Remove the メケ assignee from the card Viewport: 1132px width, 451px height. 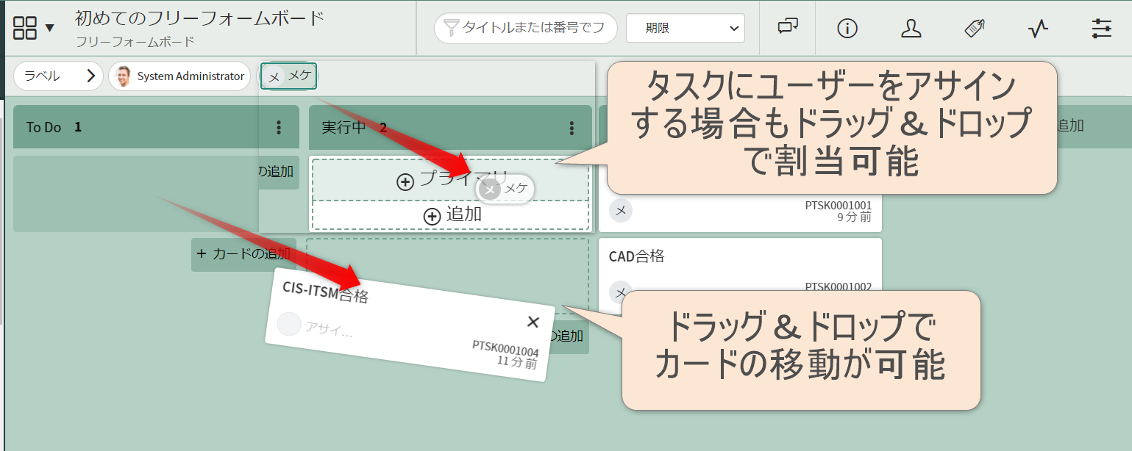tap(489, 190)
